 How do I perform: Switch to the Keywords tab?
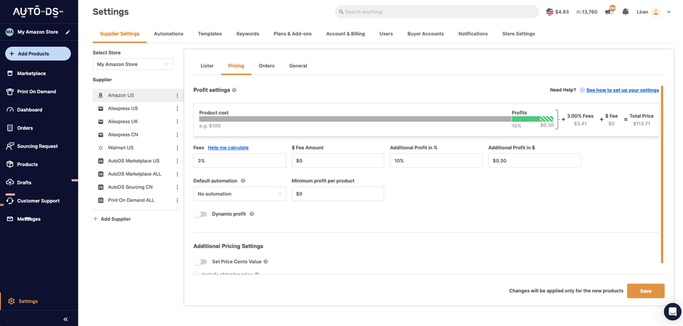(x=248, y=34)
